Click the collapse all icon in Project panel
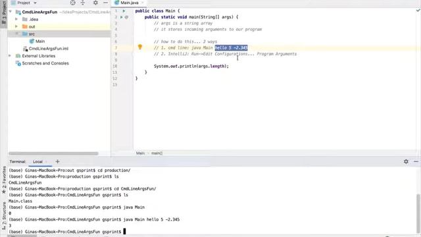 pos(83,3)
